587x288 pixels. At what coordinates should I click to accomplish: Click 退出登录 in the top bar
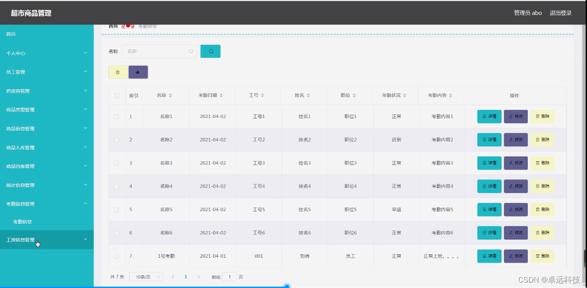[x=560, y=13]
